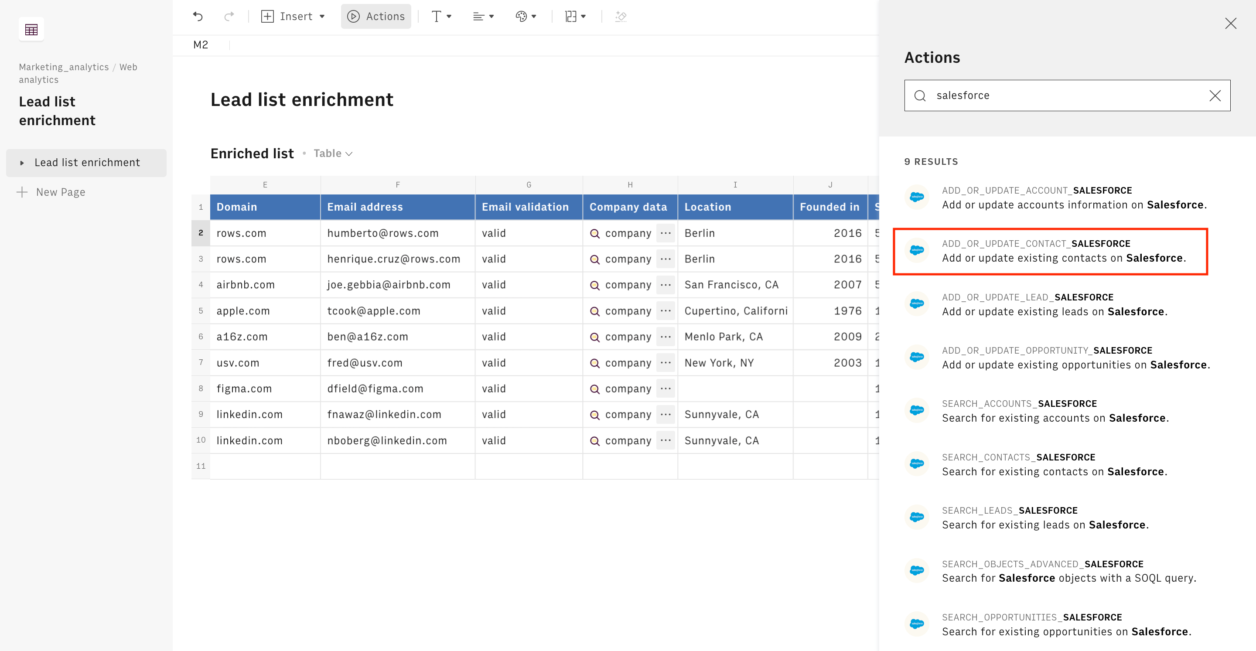1256x651 pixels.
Task: Open the text format dropdown
Action: coord(441,16)
